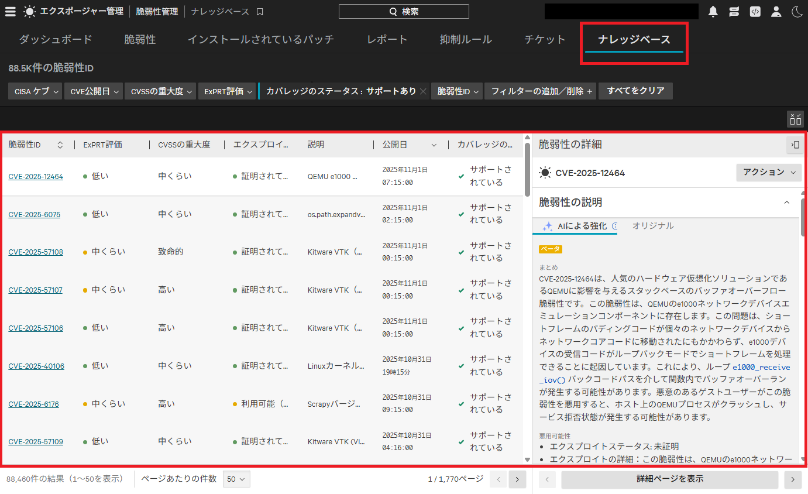The width and height of the screenshot is (808, 494).
Task: Click the 検索 search field
Action: click(x=404, y=12)
